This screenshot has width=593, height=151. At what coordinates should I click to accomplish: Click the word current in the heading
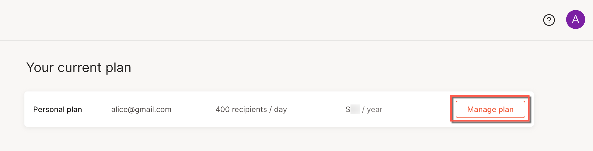click(79, 67)
